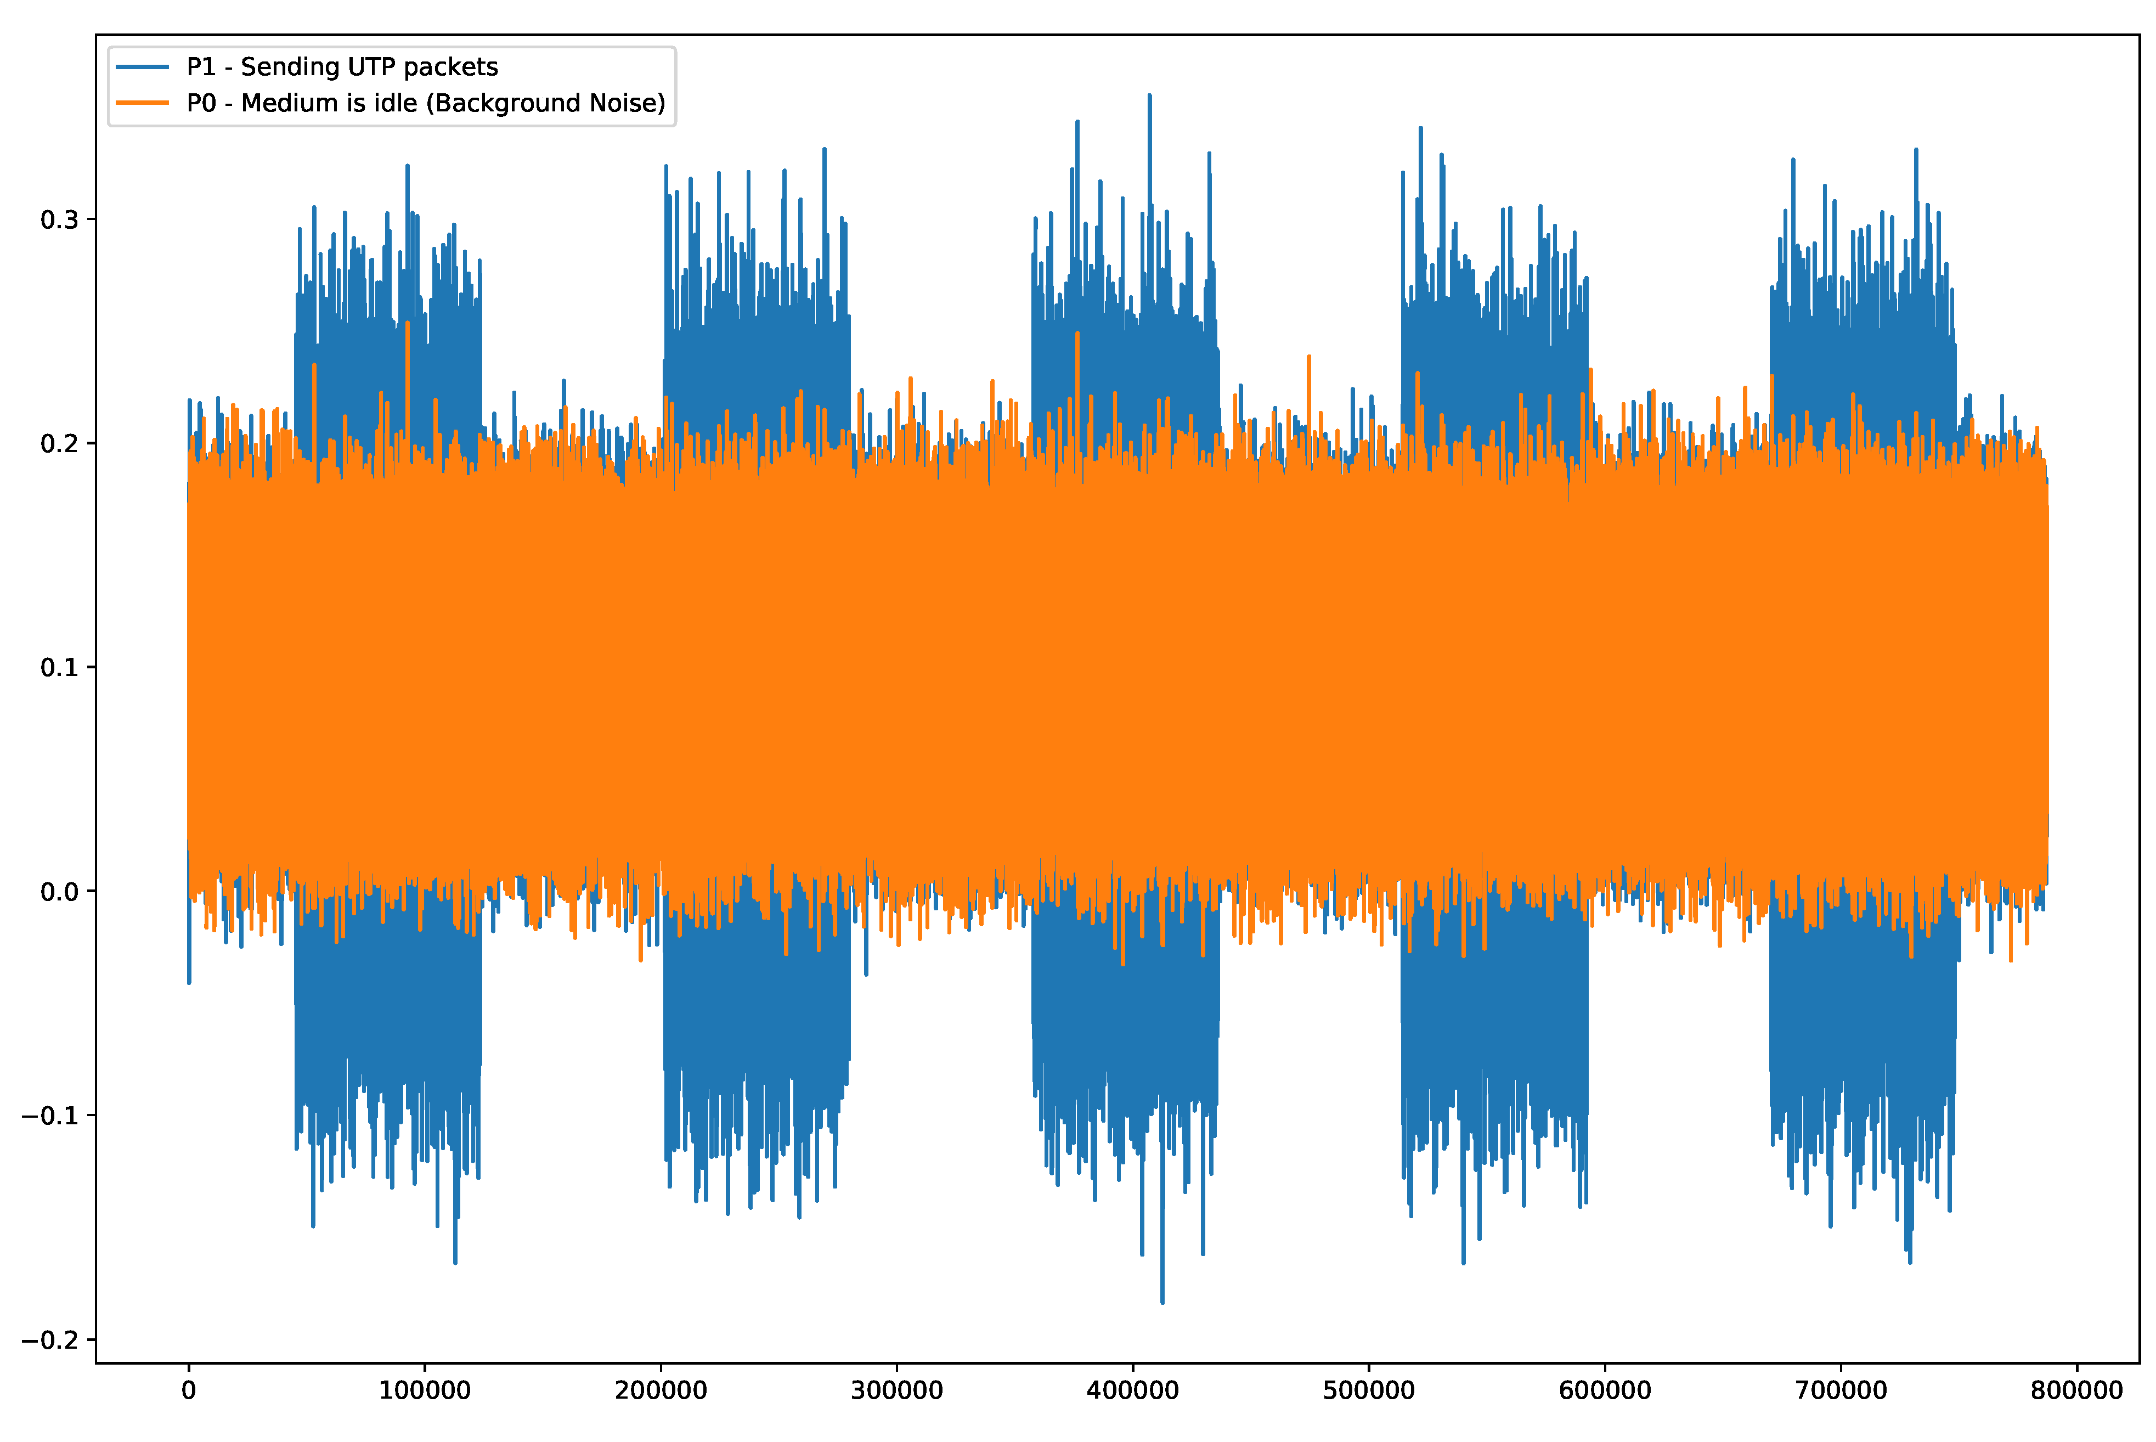Click the x-axis tick label 200000
Viewport: 2156px width, 1442px height.
(660, 1390)
